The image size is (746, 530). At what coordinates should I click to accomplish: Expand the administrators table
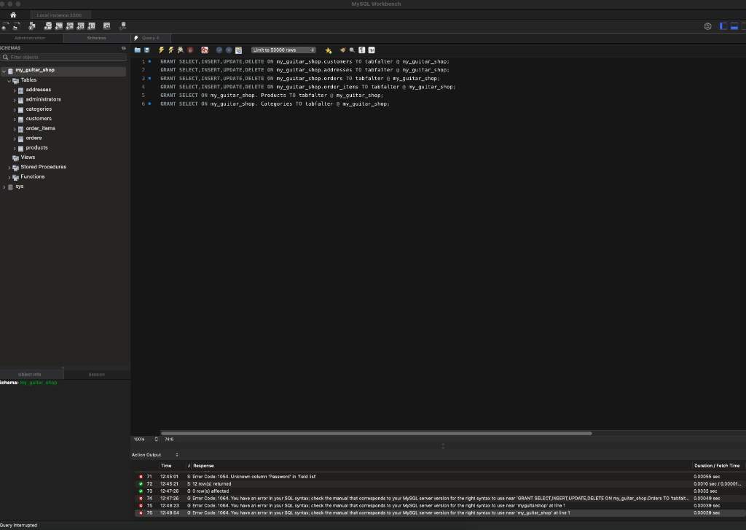tap(15, 100)
